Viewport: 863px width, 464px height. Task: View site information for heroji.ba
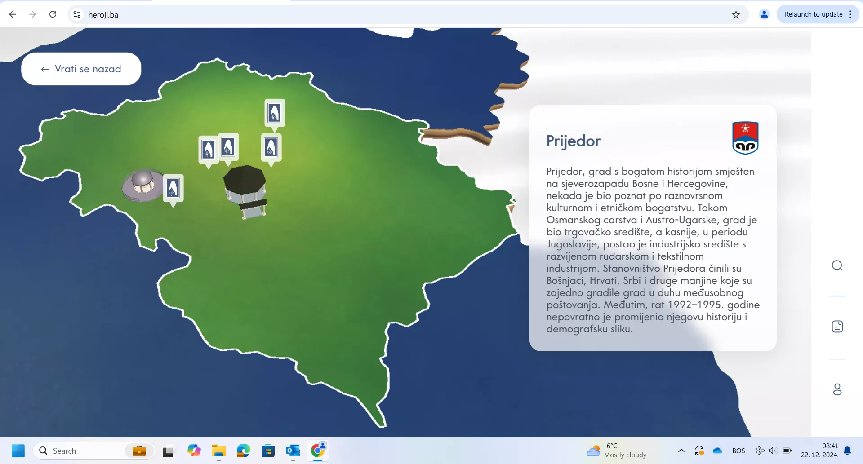pyautogui.click(x=77, y=14)
